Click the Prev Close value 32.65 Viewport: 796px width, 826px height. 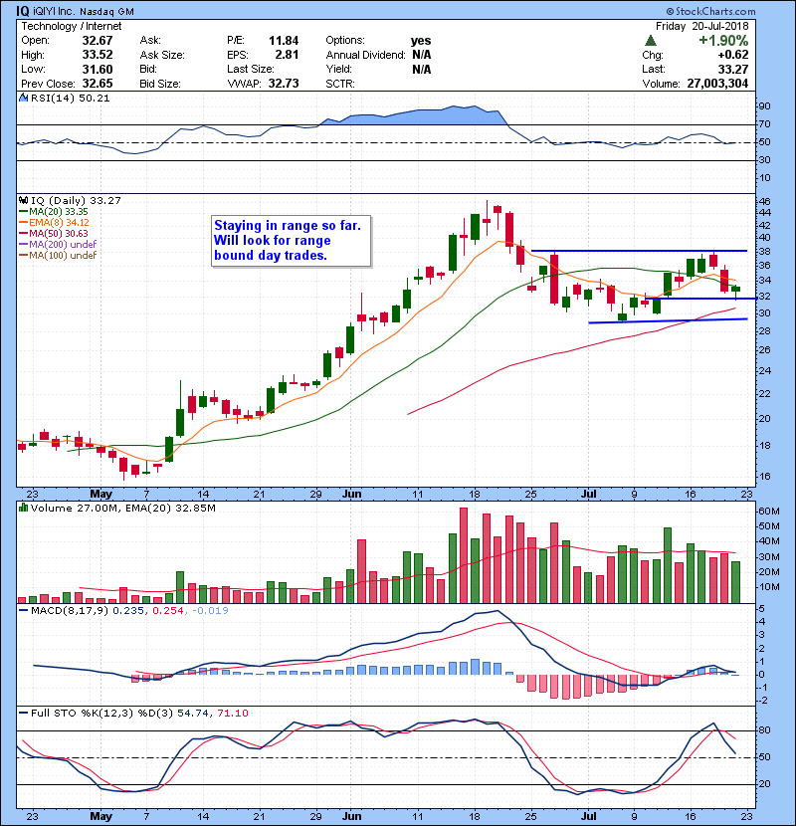pyautogui.click(x=98, y=84)
